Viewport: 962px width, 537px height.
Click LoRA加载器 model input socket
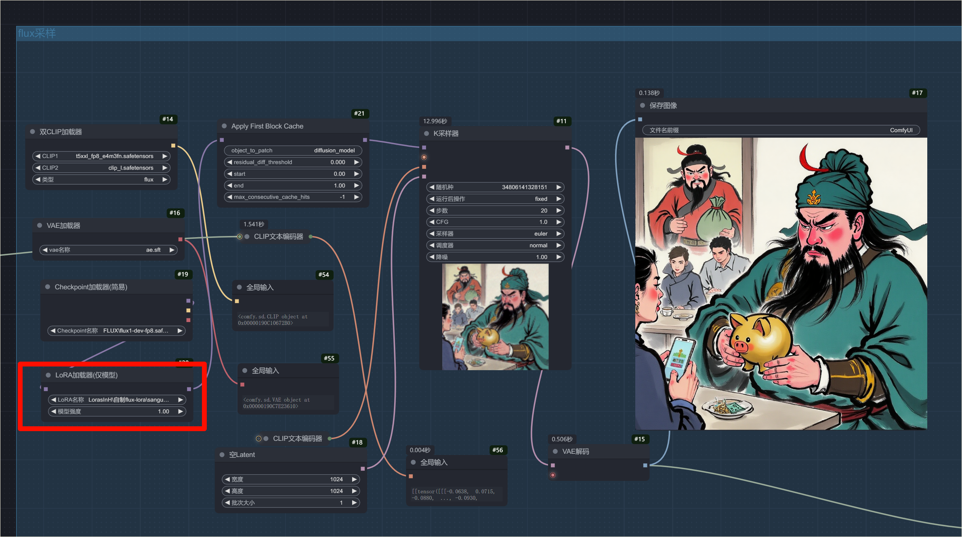[x=46, y=389]
